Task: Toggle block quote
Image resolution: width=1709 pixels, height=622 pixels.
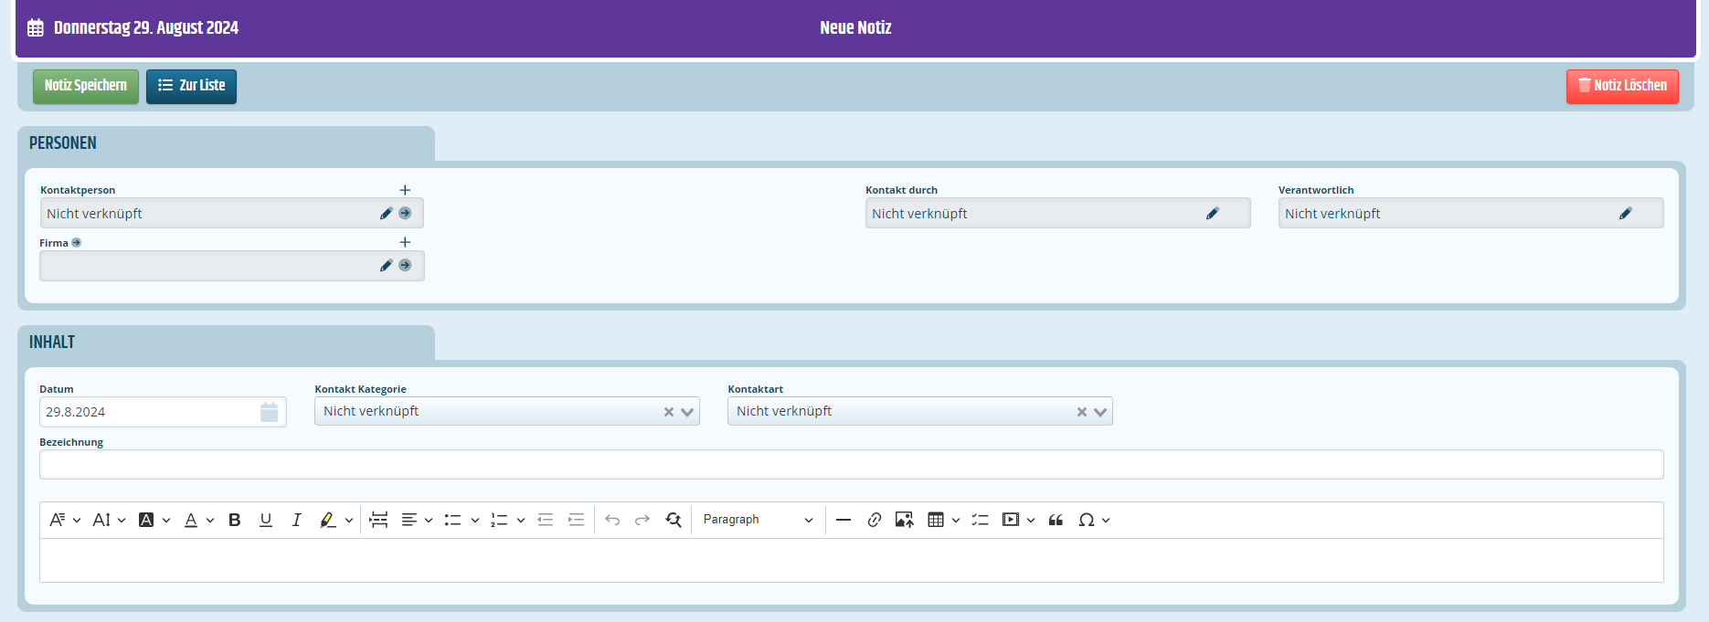Action: [1056, 520]
